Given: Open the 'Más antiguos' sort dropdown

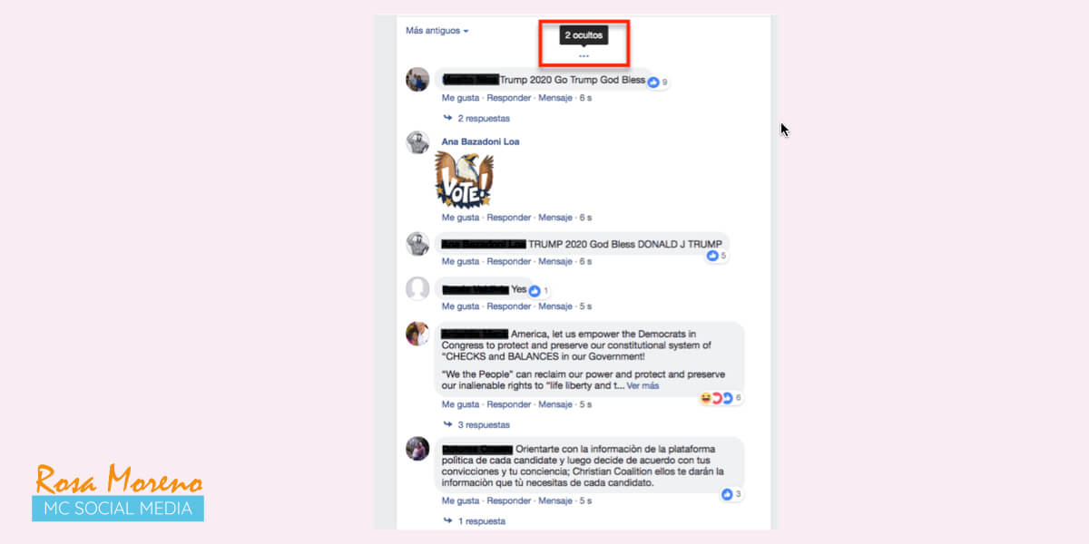Looking at the screenshot, I should tap(437, 31).
